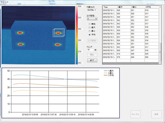This screenshot has height=123, width=165.
Task: Click the temperature color scale bar
Action: [x=77, y=35]
